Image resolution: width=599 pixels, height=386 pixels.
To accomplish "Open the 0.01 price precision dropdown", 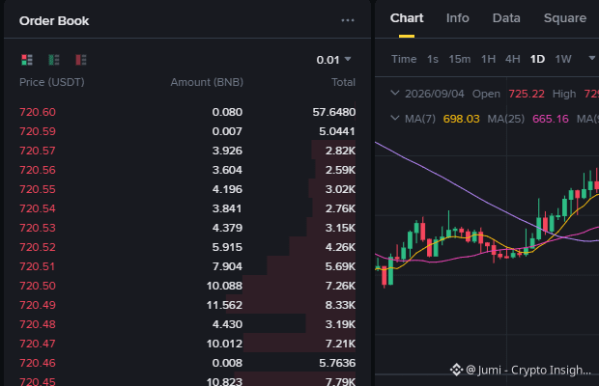I will (333, 60).
